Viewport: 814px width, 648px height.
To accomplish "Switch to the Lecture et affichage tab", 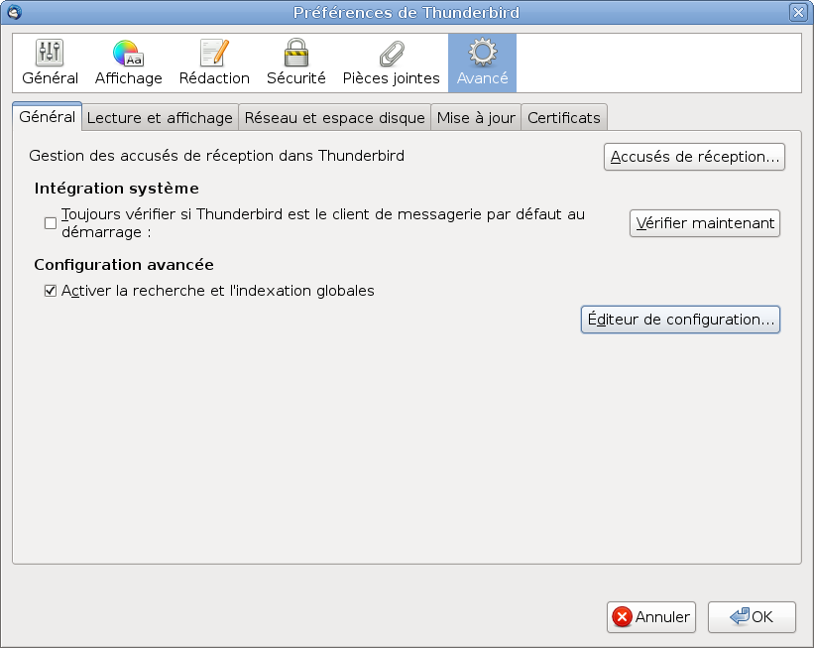I will [161, 117].
